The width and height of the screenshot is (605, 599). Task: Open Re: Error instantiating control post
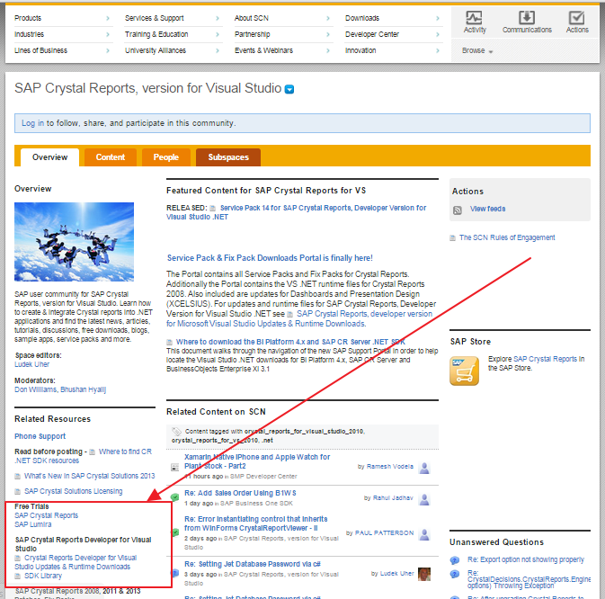(x=256, y=523)
